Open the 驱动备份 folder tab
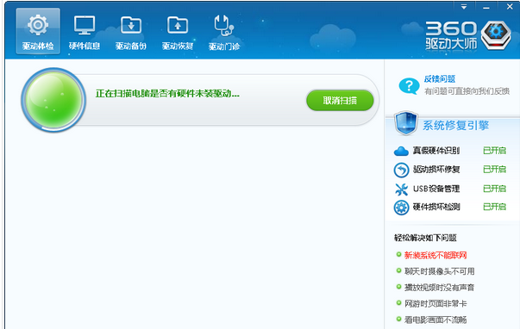This screenshot has width=520, height=329. pyautogui.click(x=131, y=32)
